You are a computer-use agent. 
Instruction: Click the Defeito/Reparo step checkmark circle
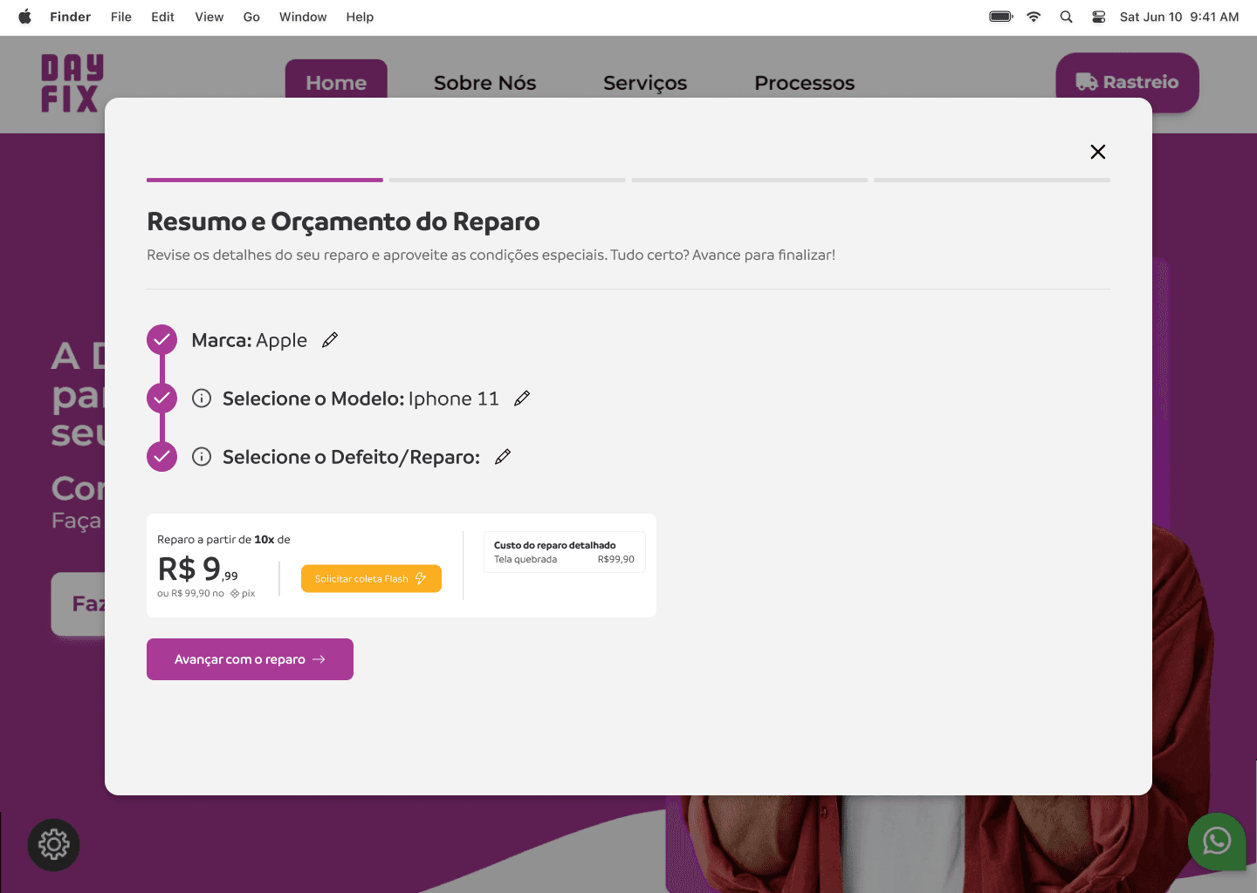pos(161,457)
